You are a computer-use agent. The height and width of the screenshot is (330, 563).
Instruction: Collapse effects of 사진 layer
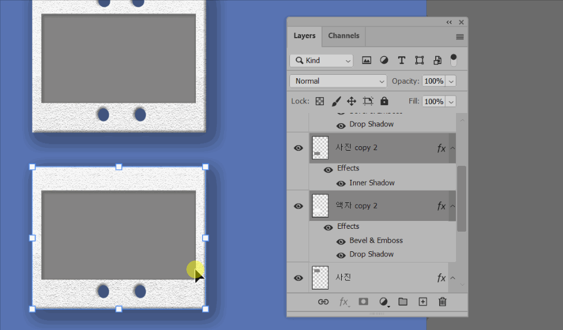pyautogui.click(x=453, y=278)
